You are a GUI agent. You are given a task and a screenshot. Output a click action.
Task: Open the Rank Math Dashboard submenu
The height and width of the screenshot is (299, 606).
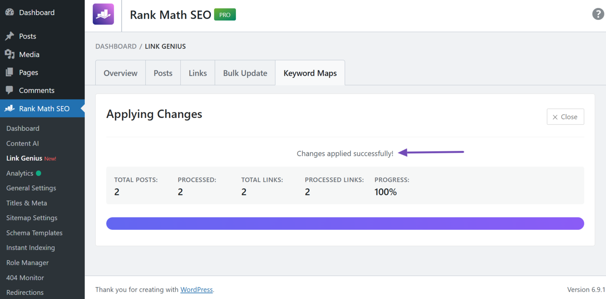23,128
